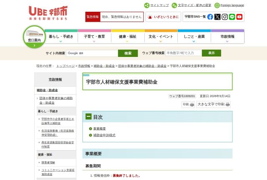Open Ube City Facebook page icon
267x180 pixels.
[210, 17]
